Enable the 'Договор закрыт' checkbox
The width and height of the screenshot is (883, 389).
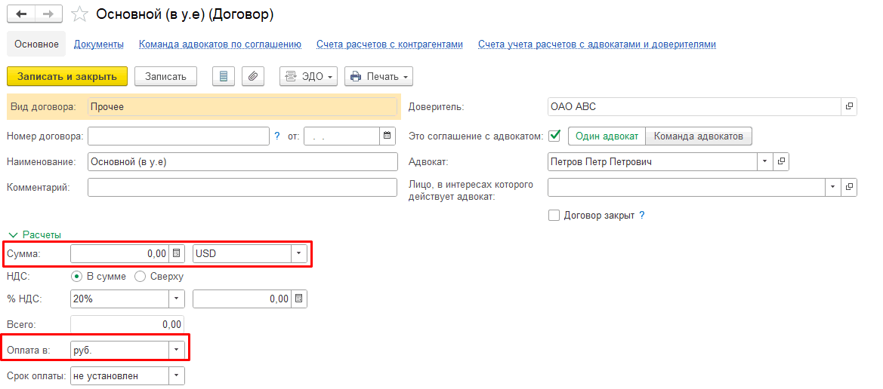pyautogui.click(x=554, y=216)
